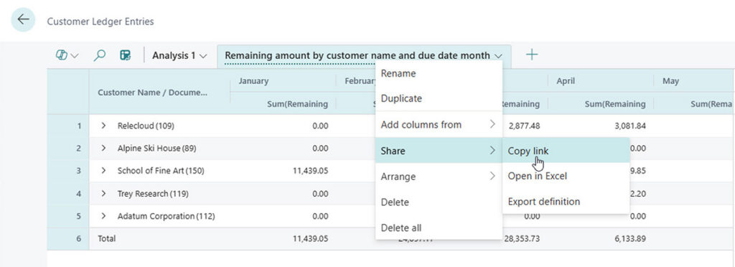This screenshot has width=735, height=267.
Task: Go back using the arrow button
Action: 23,19
